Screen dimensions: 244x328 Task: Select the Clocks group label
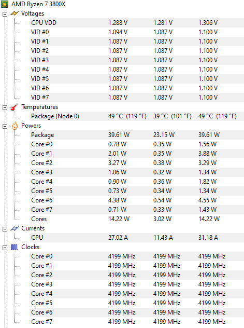(30, 247)
